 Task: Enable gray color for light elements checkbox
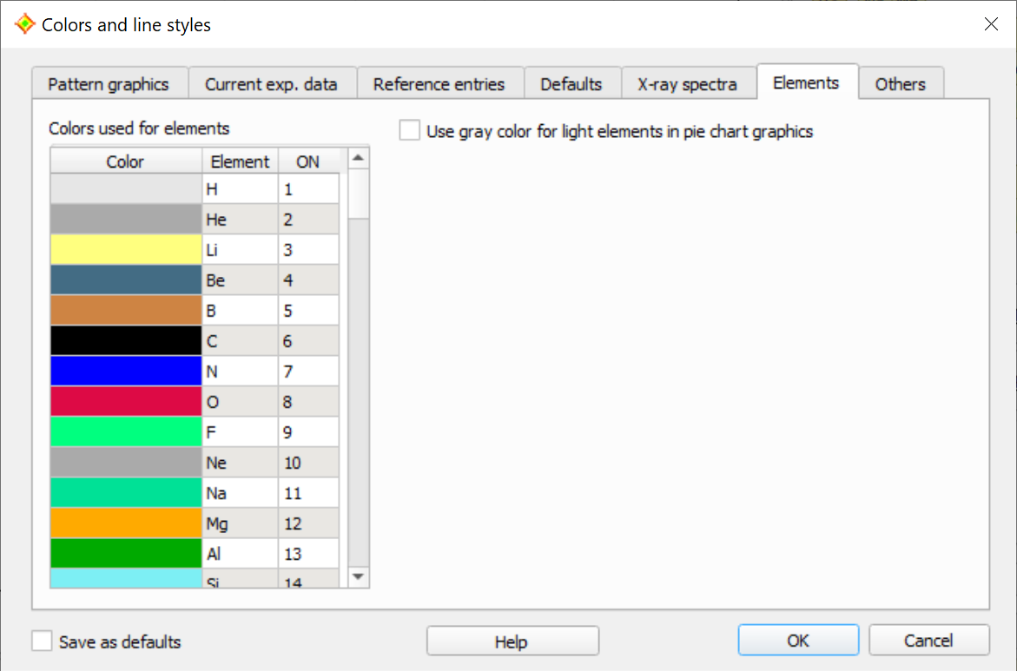click(x=410, y=131)
